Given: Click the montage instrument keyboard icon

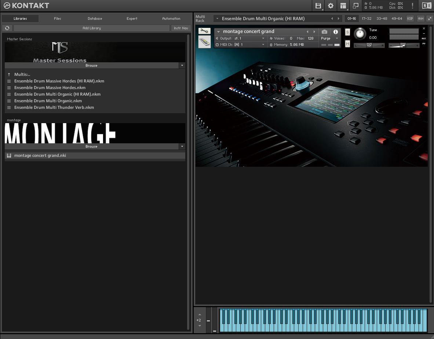Looking at the screenshot, I should pyautogui.click(x=205, y=42).
